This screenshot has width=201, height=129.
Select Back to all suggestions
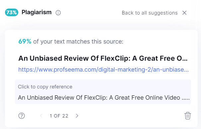coord(150,13)
